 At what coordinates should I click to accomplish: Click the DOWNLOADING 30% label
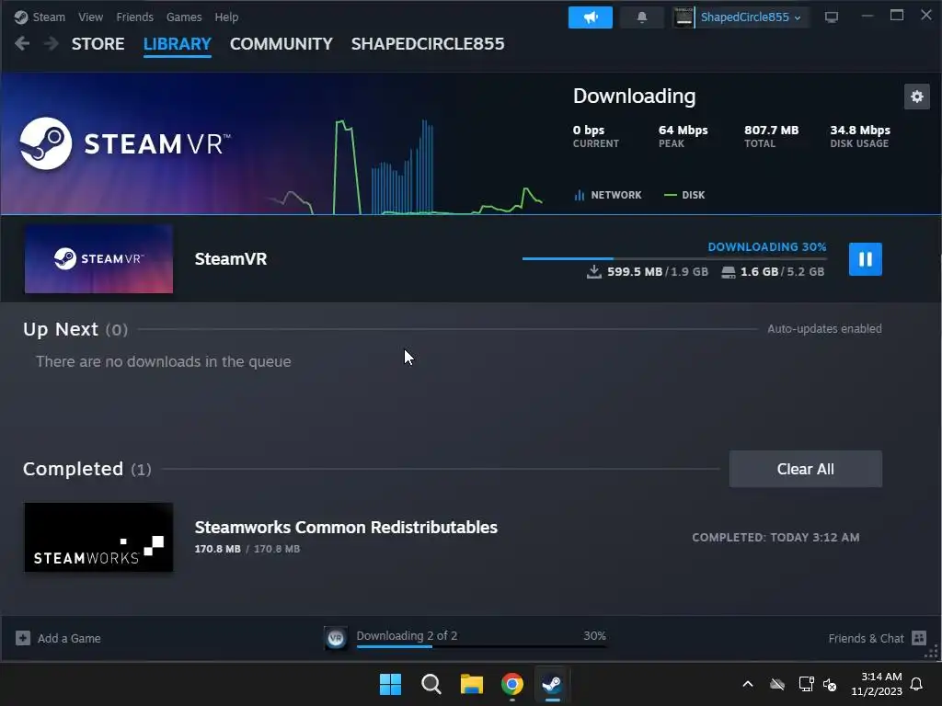point(767,246)
